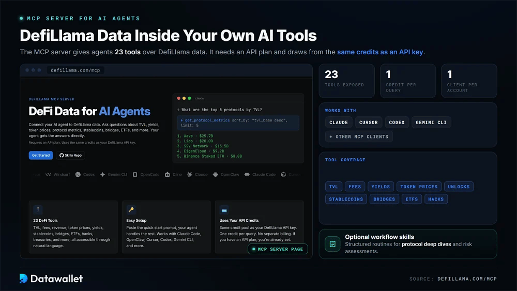The height and width of the screenshot is (291, 517).
Task: Select the CLAUDE client chip
Action: [339, 122]
